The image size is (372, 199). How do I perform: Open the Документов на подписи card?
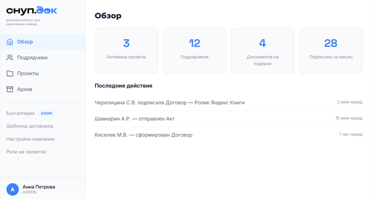[x=262, y=51]
